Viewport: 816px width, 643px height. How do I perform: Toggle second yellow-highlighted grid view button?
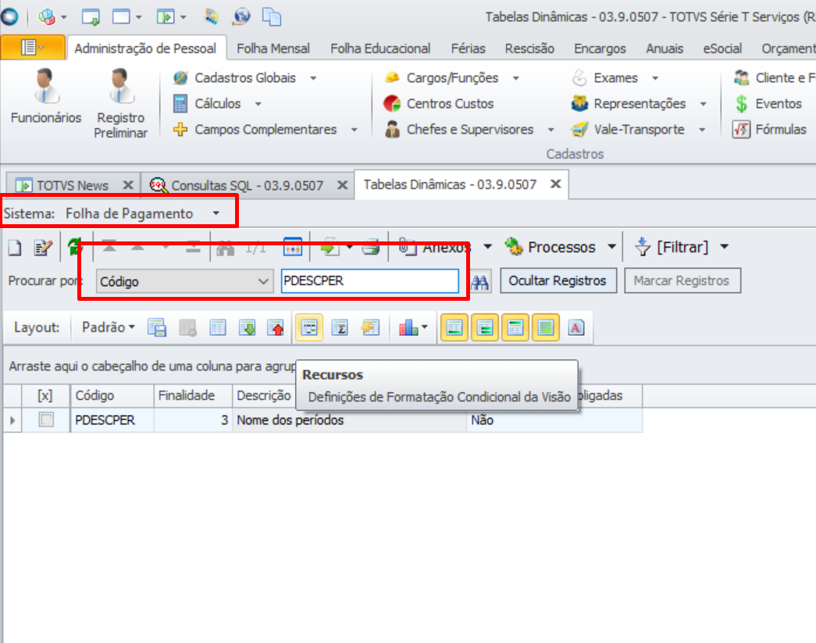coord(484,327)
